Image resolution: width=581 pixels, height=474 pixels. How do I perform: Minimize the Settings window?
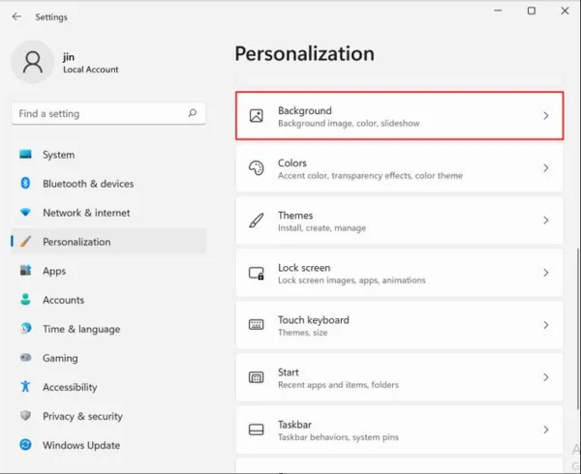point(498,11)
